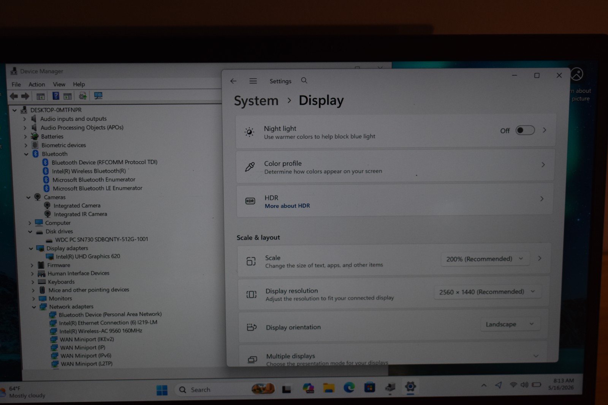The height and width of the screenshot is (405, 608).
Task: Expand Audio Processing Objects (APOs) category
Action: [25, 128]
